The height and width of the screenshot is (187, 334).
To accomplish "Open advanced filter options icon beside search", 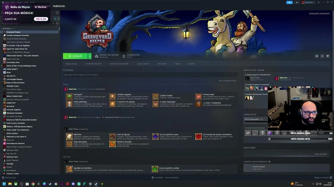I will tap(57, 24).
